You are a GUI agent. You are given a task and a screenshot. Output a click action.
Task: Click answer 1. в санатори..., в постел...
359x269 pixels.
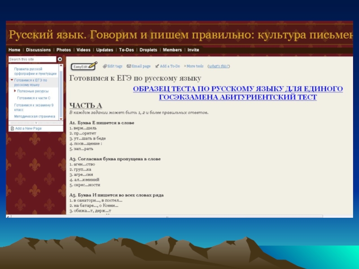coord(96,200)
